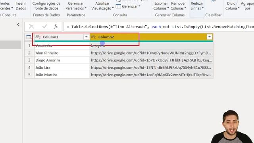
Task: Select the Column2 header
Action: pos(151,37)
